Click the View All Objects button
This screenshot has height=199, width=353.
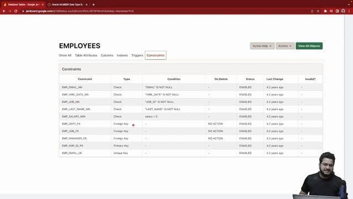309,46
